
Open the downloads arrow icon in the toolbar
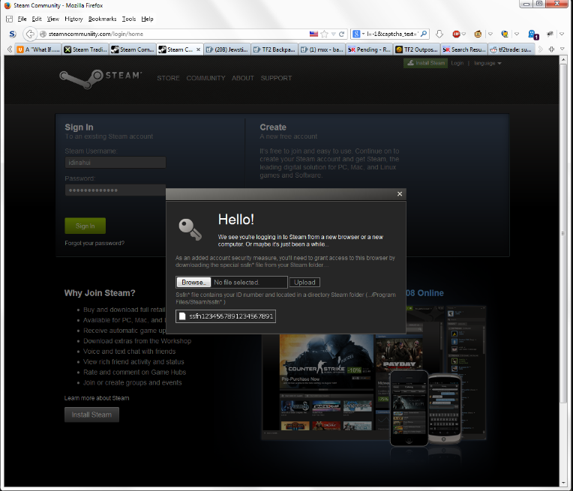pos(440,34)
